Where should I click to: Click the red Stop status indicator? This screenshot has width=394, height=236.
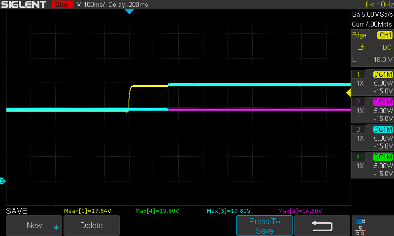pyautogui.click(x=62, y=4)
